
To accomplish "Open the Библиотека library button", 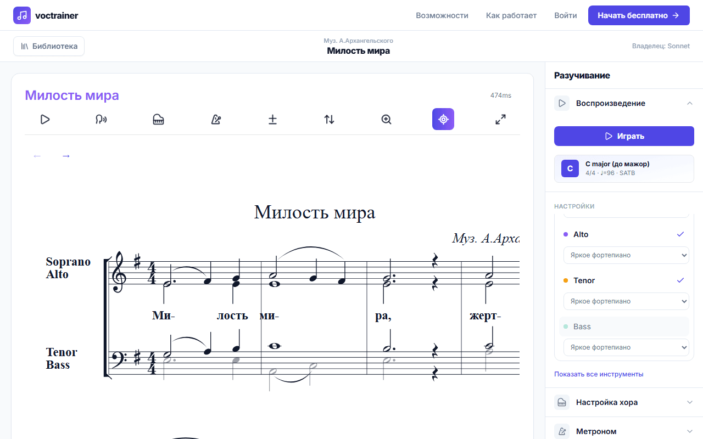I will coord(49,46).
